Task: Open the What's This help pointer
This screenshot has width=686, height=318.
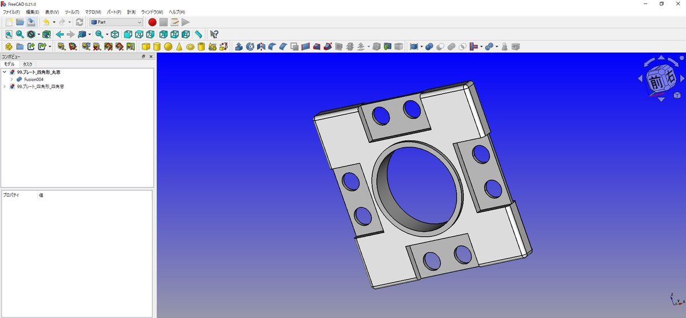Action: point(214,34)
